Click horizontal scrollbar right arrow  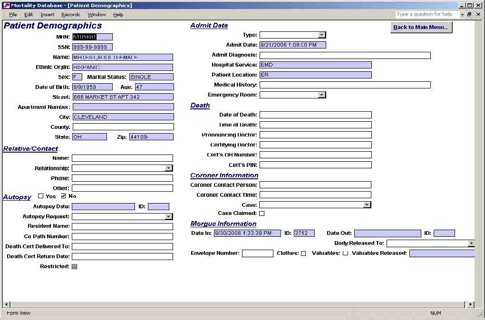[x=470, y=304]
